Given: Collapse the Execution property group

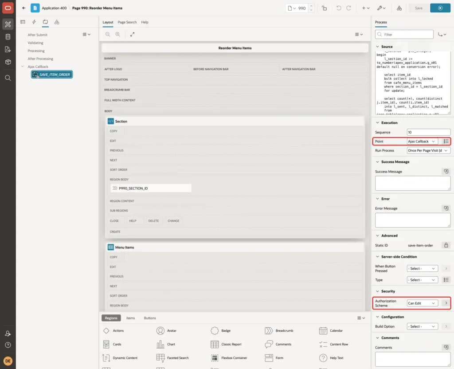Looking at the screenshot, I should 377,123.
